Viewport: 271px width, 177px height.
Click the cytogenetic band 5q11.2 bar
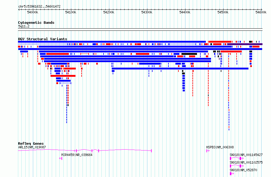pos(140,30)
